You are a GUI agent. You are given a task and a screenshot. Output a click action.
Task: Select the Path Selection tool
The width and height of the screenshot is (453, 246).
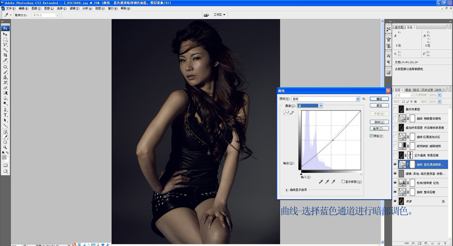tap(5, 120)
